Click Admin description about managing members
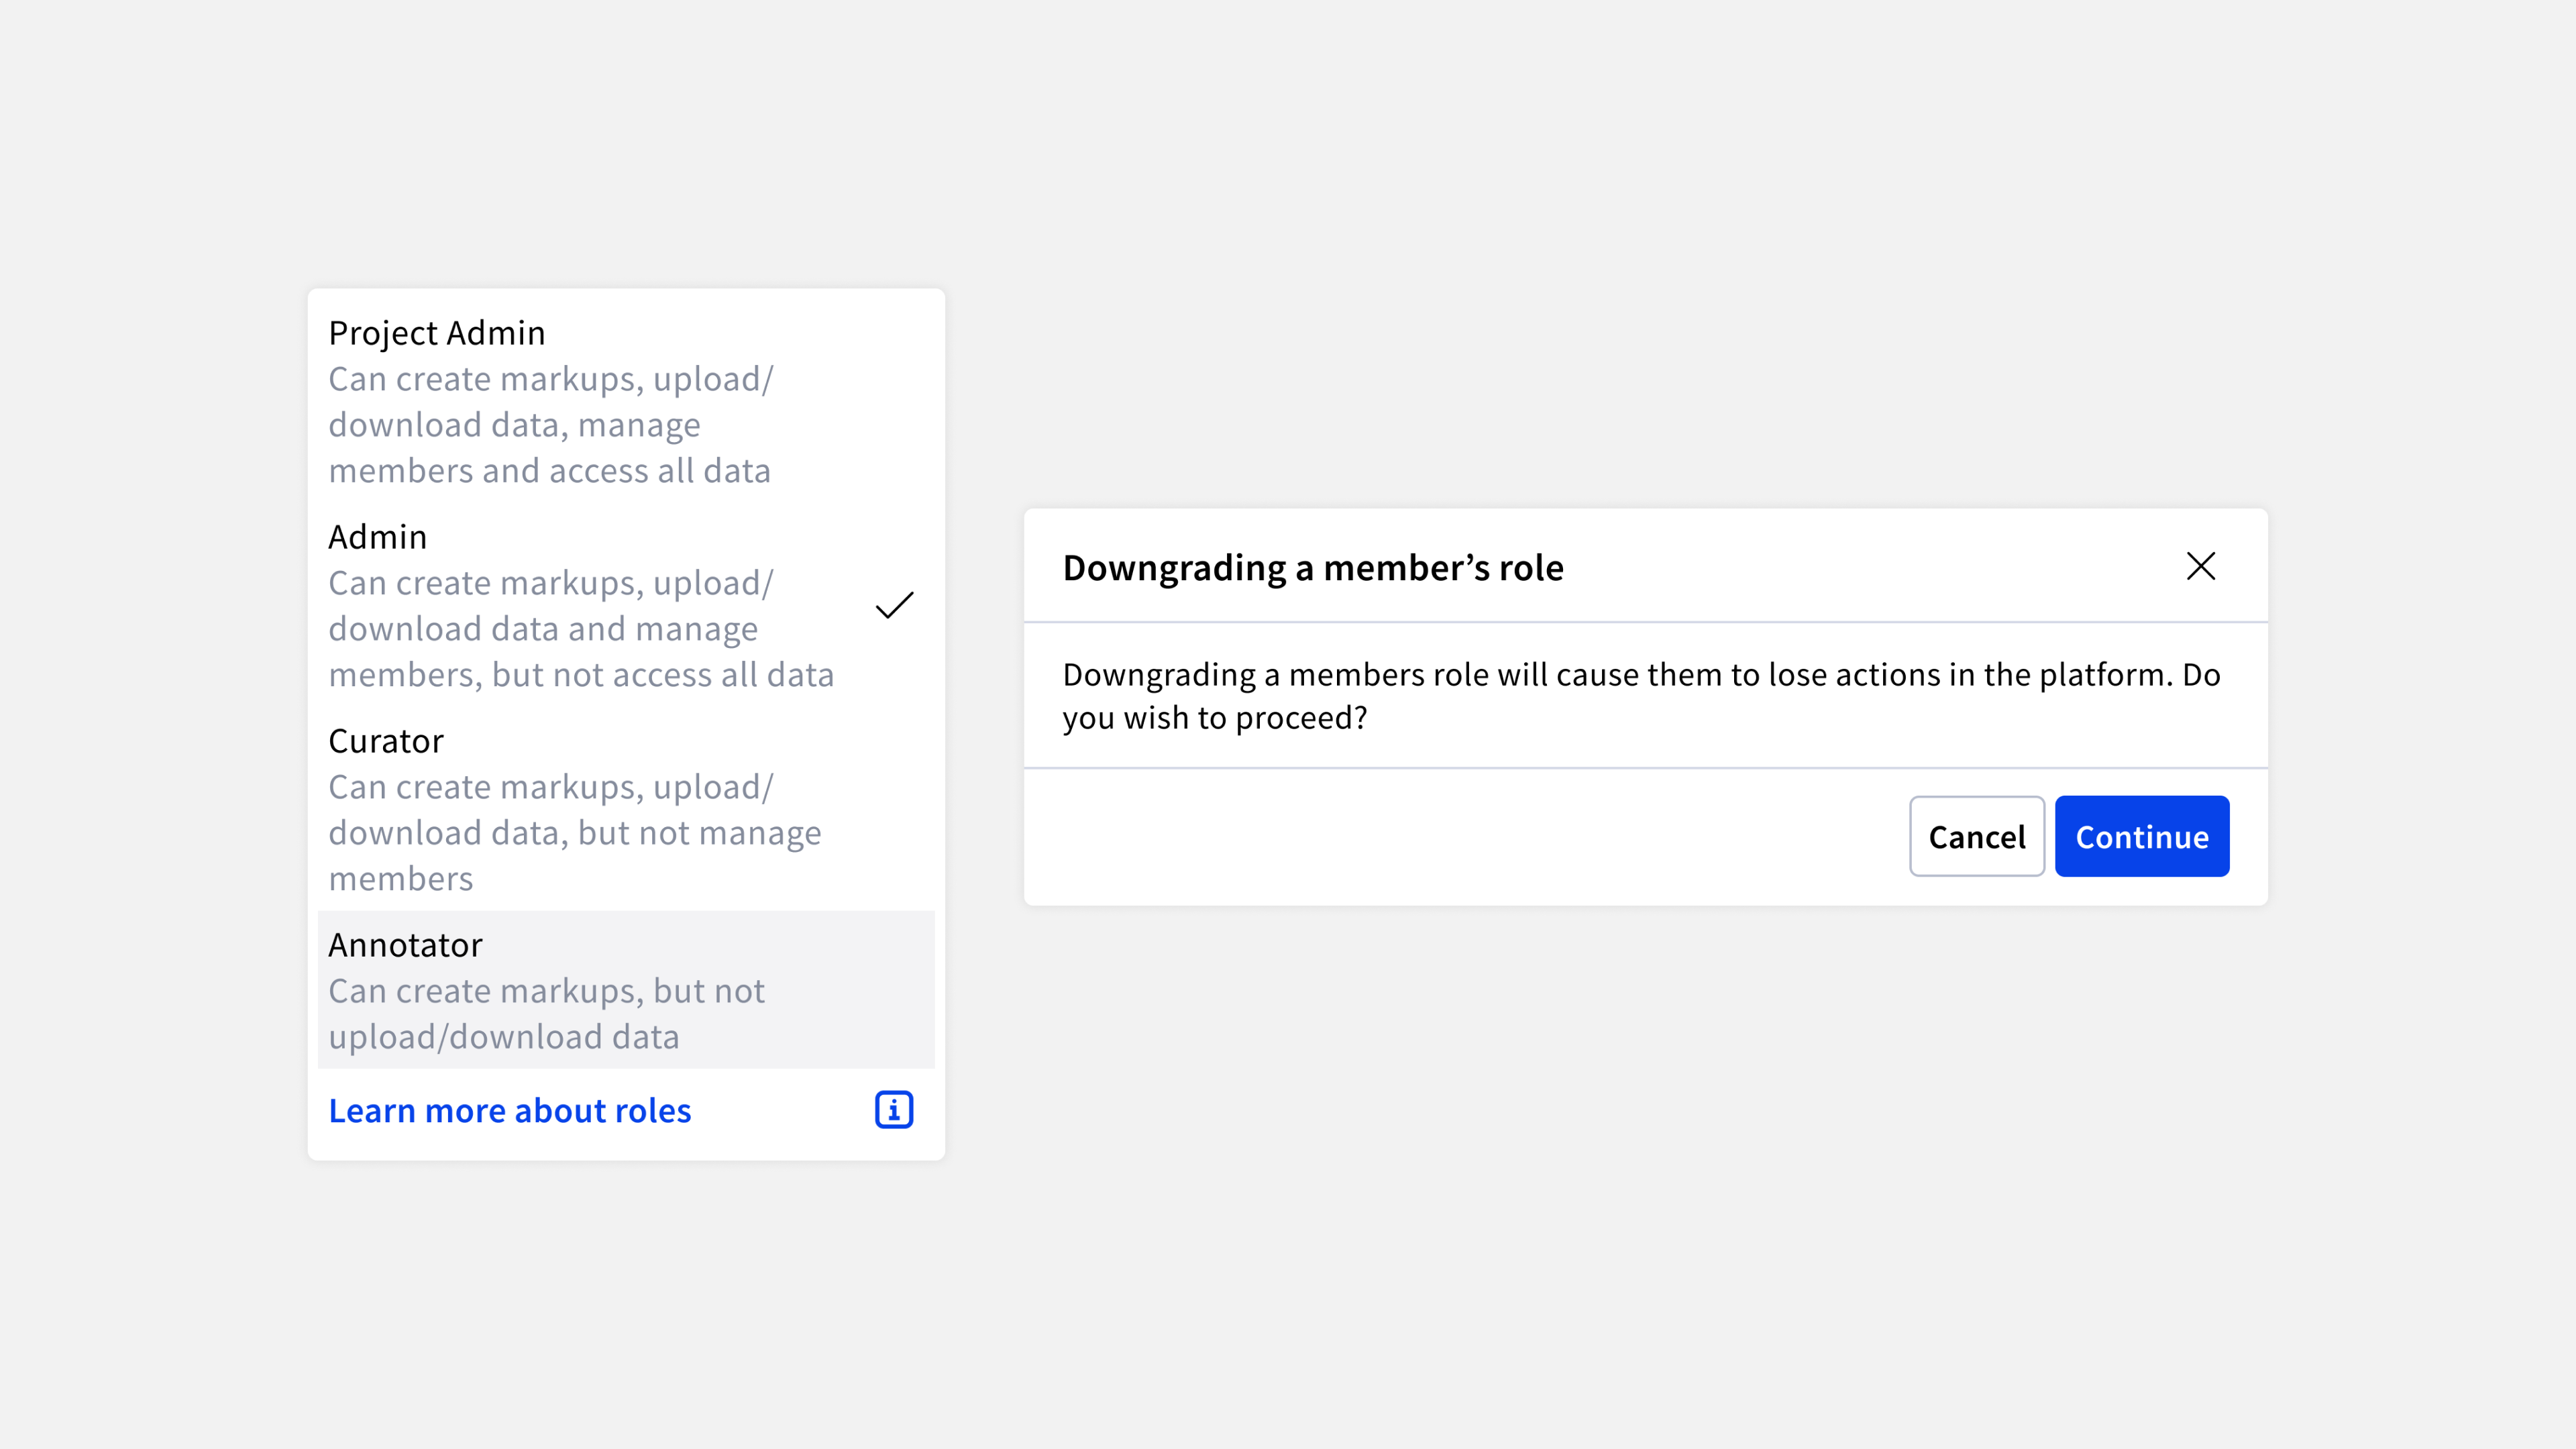Viewport: 2576px width, 1449px height. 580,629
